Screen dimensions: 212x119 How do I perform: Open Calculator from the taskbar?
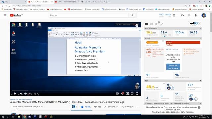(40, 117)
